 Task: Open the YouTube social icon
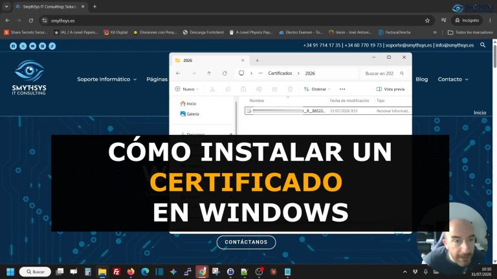pos(32,46)
